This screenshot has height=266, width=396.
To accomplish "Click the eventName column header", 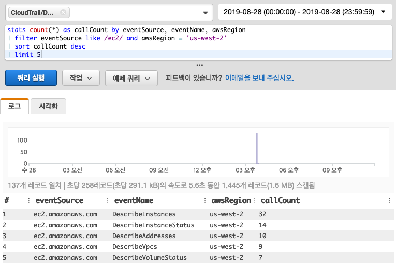I will 134,200.
